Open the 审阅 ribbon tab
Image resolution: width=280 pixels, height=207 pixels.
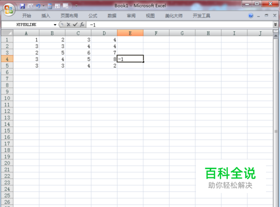[131, 16]
